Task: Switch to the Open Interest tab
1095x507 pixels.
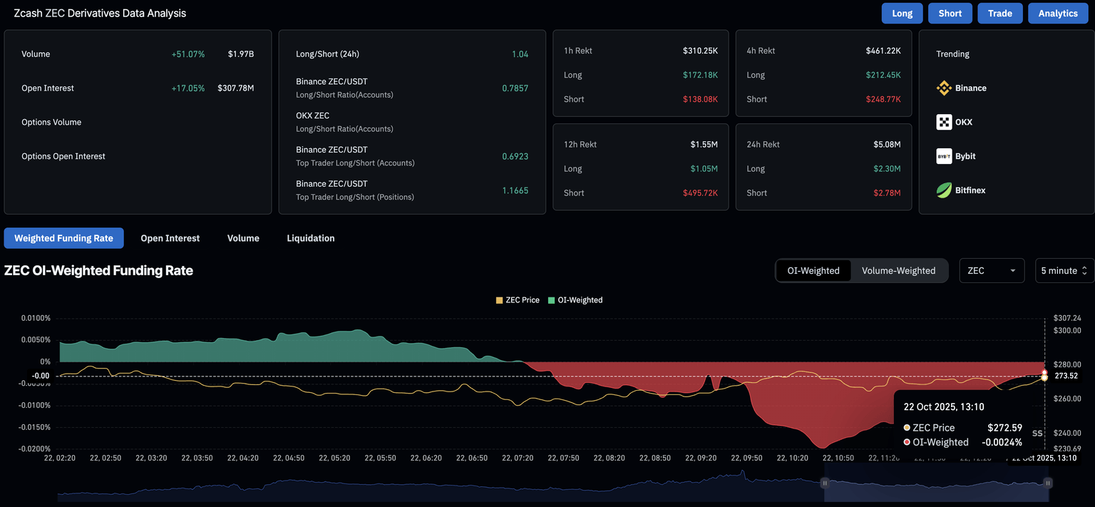Action: 170,238
